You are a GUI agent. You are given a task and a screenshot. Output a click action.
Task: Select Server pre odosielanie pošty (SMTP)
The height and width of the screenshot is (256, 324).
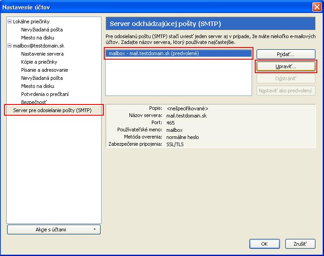tap(52, 110)
